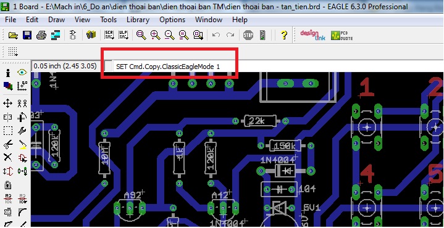This screenshot has width=444, height=228.
Task: Activate the Delete X tool
Action: pyautogui.click(x=7, y=157)
